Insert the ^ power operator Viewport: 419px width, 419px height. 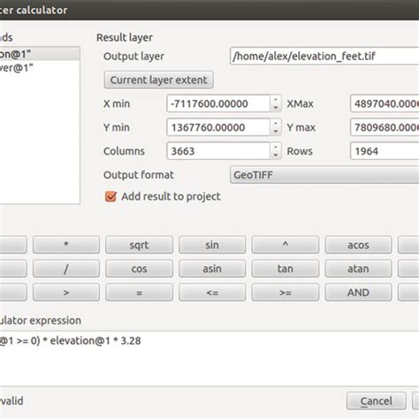tap(286, 245)
